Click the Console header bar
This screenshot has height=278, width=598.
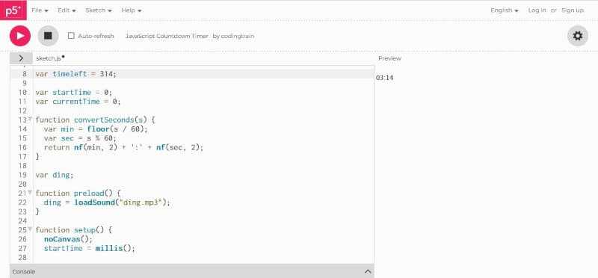click(192, 271)
